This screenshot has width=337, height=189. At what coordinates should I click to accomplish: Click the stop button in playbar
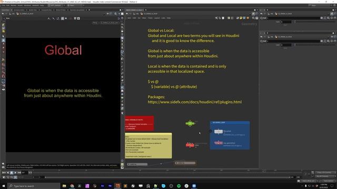pyautogui.click(x=12, y=173)
